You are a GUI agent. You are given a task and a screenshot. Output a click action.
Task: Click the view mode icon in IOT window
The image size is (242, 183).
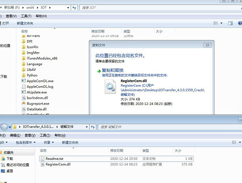tap(216, 23)
